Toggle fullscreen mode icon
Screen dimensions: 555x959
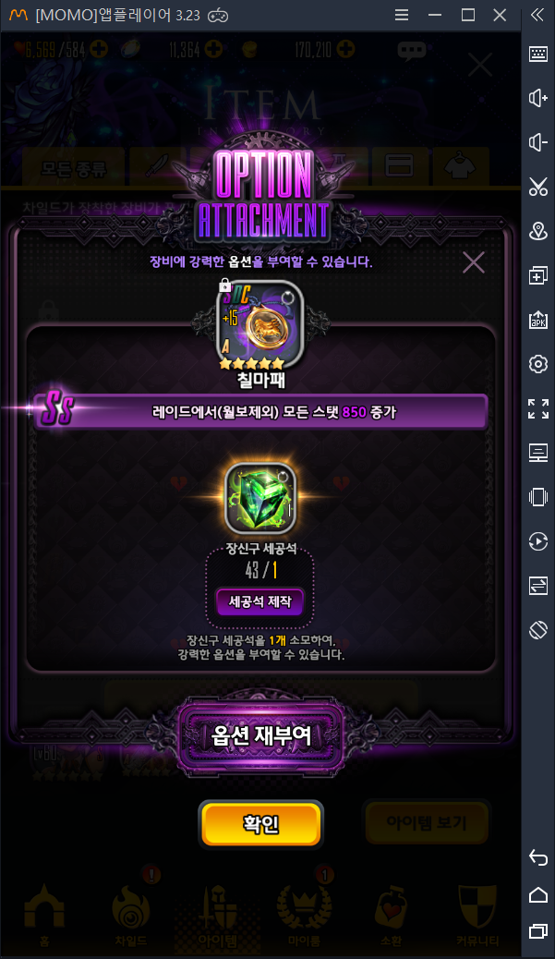point(537,408)
